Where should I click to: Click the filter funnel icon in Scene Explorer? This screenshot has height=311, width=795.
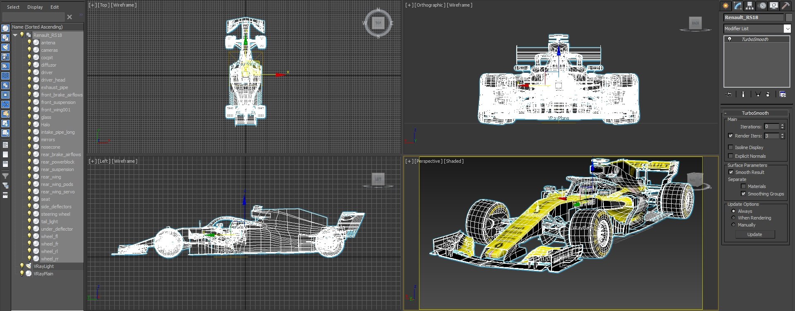click(x=5, y=176)
